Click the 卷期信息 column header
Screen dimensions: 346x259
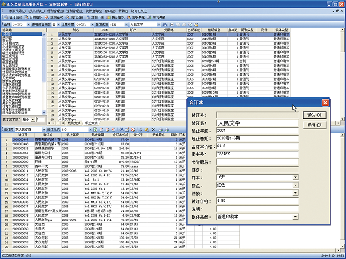click(214, 30)
